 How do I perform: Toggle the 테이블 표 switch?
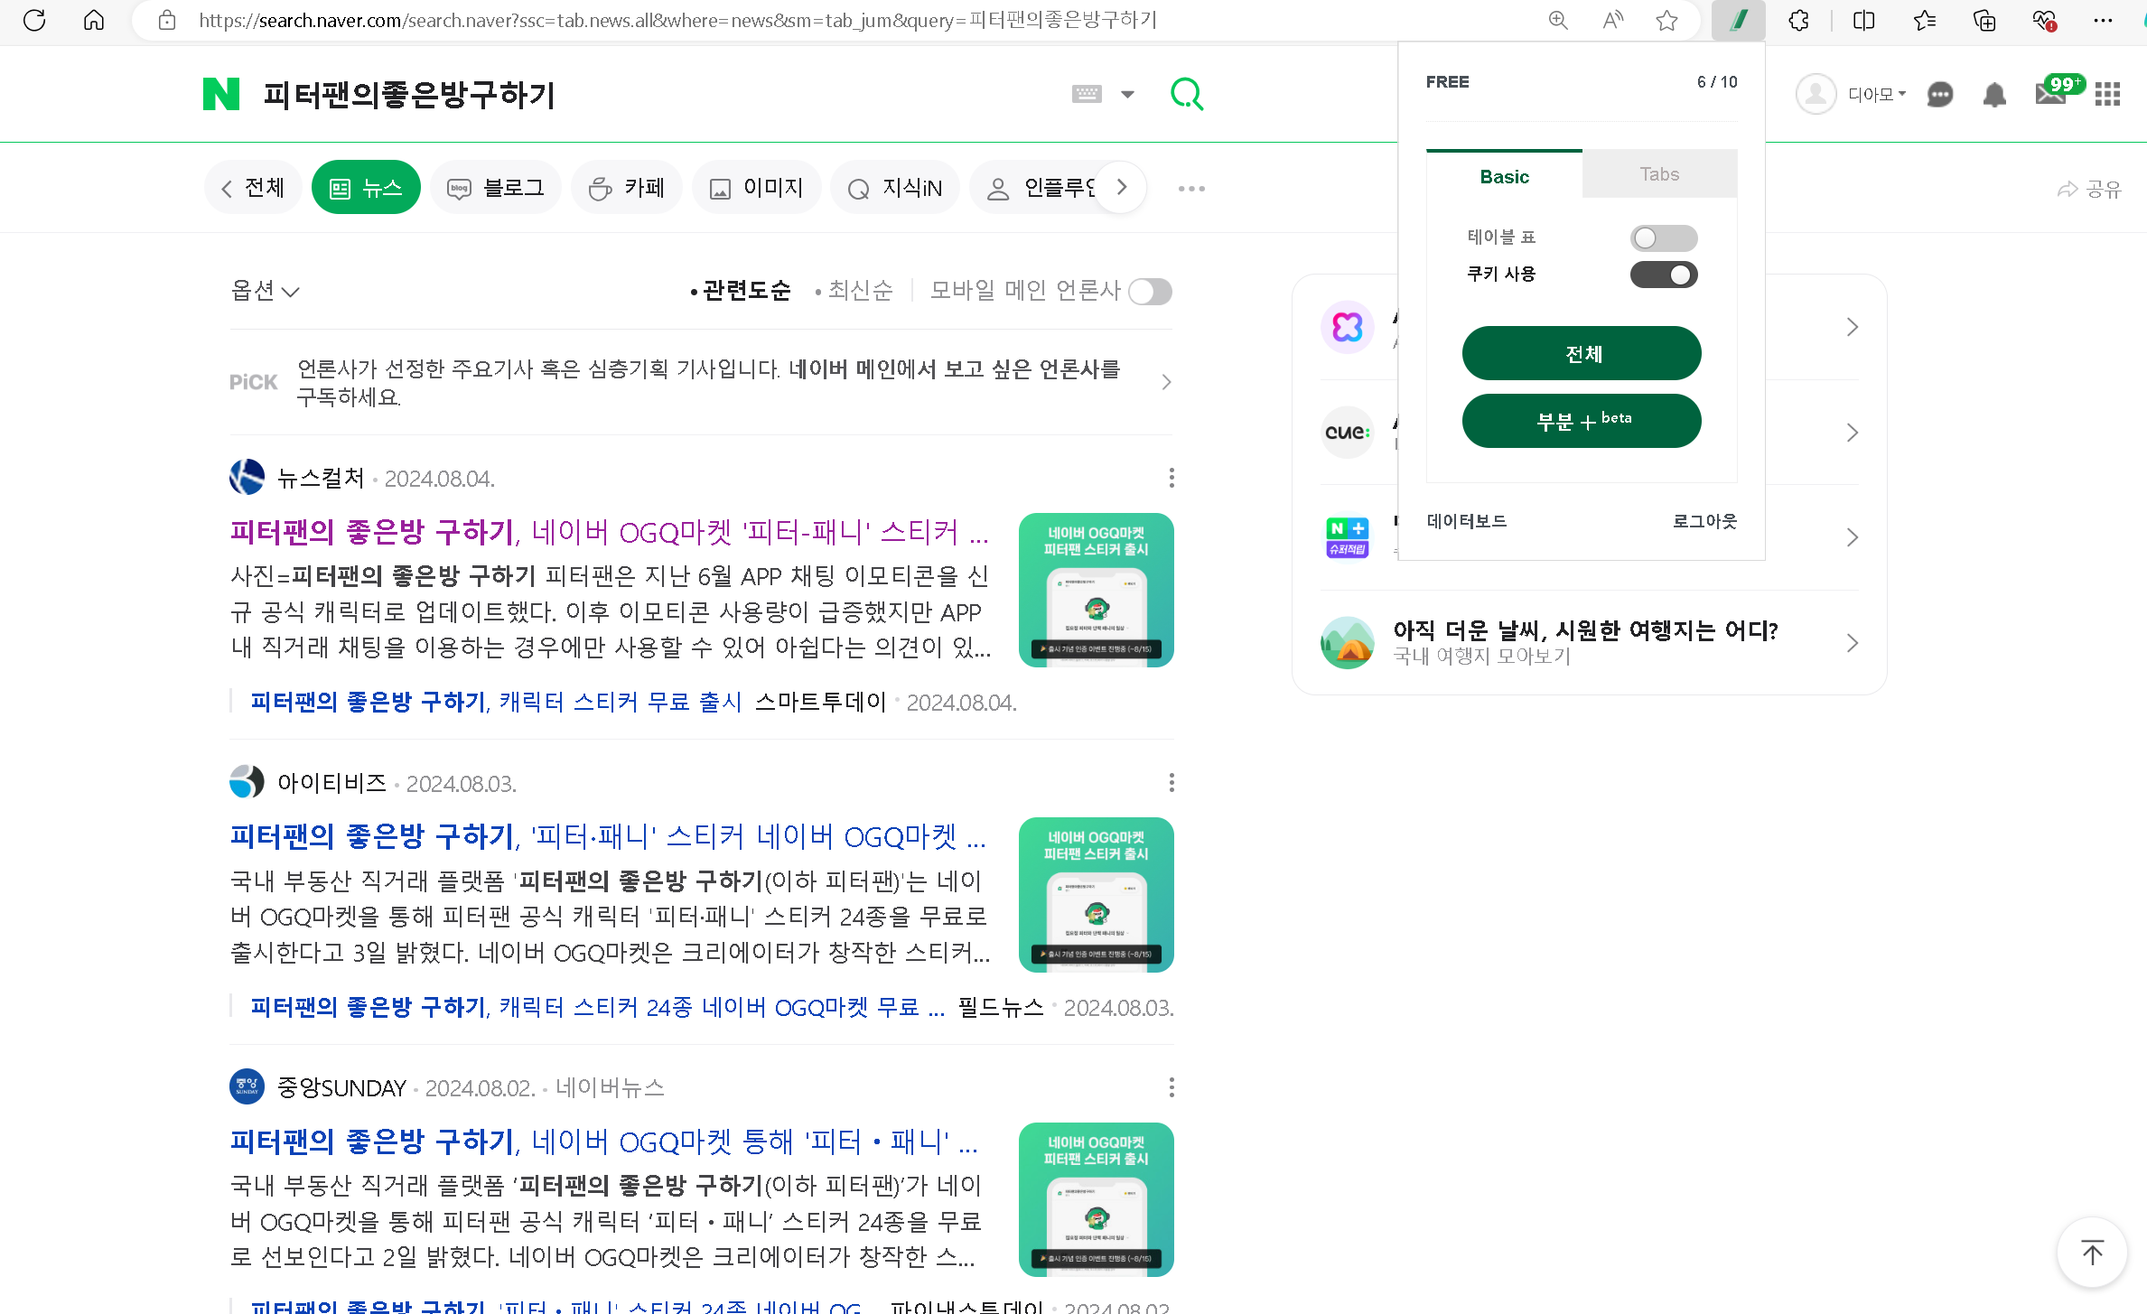[1664, 238]
